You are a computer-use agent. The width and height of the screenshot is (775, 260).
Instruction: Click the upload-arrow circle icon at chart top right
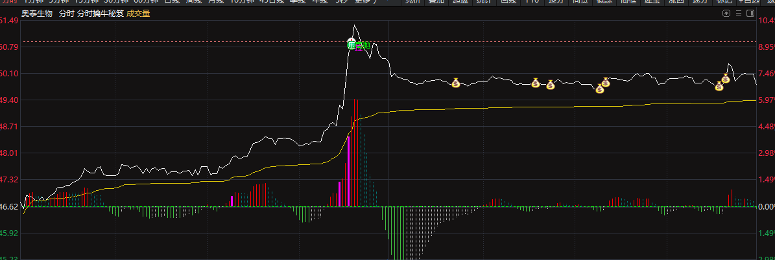[x=726, y=14]
